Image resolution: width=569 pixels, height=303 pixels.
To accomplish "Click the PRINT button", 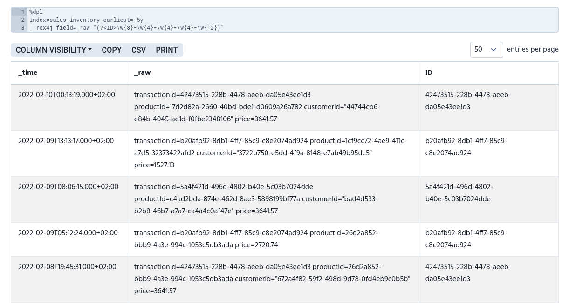I will [166, 50].
